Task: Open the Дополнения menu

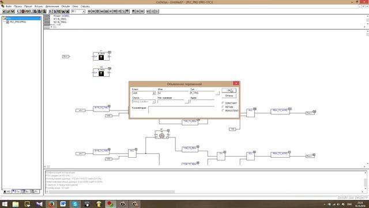Action: [52, 6]
